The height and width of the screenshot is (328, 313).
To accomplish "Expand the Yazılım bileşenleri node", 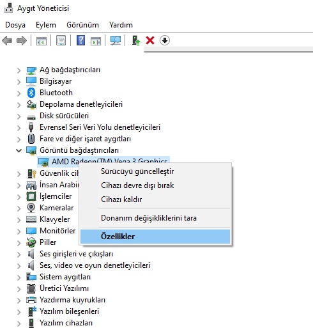I will pos(19,312).
